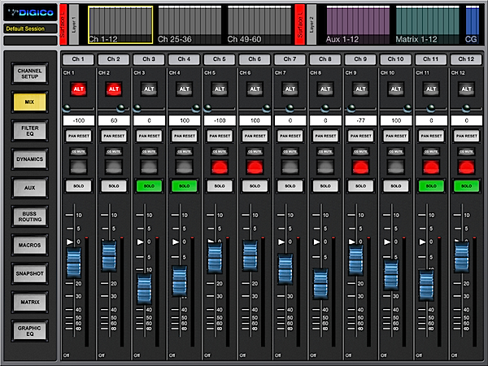Unmute channel 5 with its mute button

220,167
